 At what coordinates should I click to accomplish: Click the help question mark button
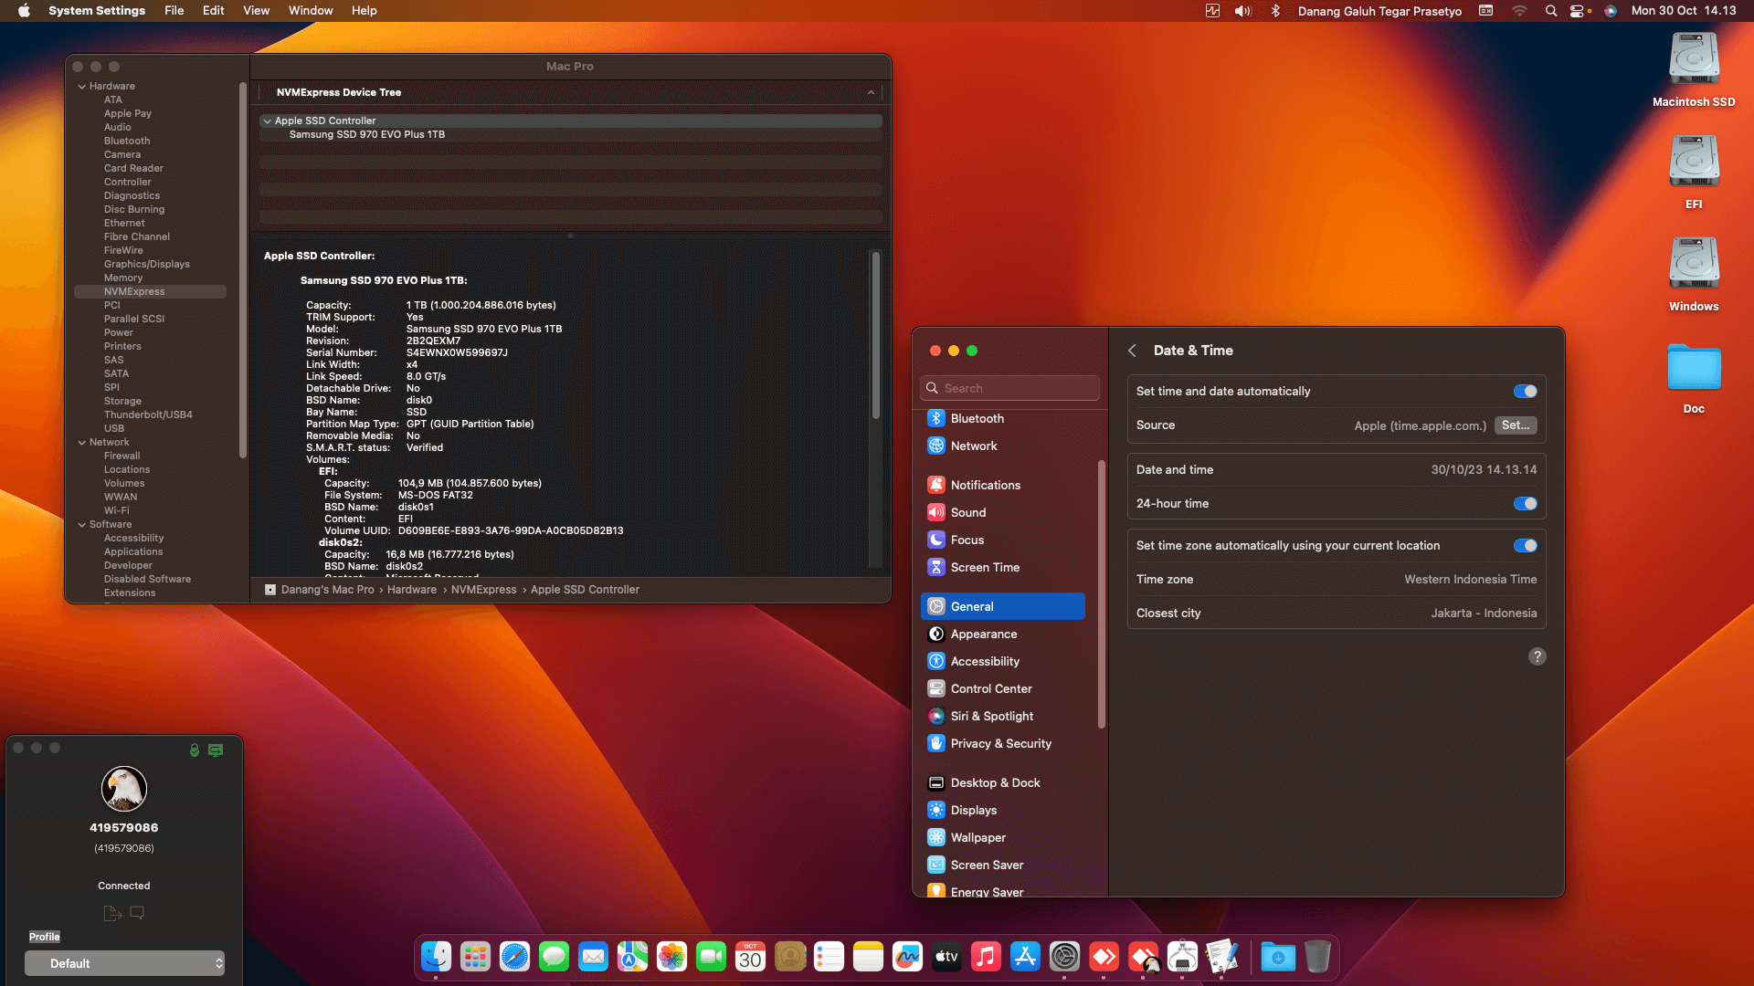(1537, 656)
